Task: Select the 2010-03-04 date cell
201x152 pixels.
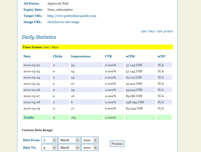Action: [x=37, y=78]
